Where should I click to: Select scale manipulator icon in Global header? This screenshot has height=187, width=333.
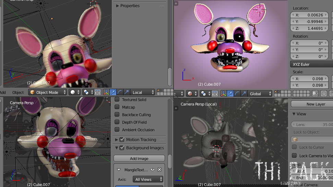244,93
